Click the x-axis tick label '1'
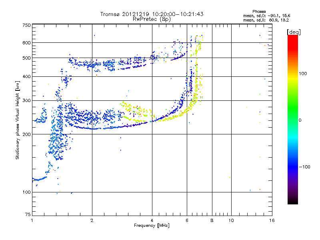The width and height of the screenshot is (320, 240). (32, 220)
